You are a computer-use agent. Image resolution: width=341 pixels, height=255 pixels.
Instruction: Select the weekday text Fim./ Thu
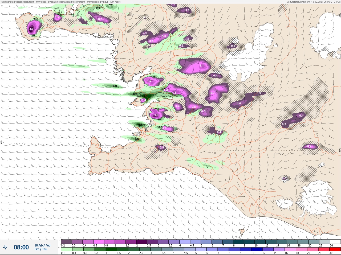[41, 249]
